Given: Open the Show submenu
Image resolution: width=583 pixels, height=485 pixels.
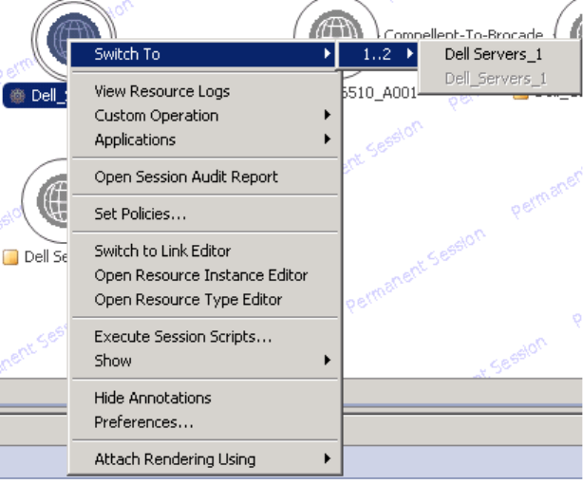Looking at the screenshot, I should click(202, 361).
